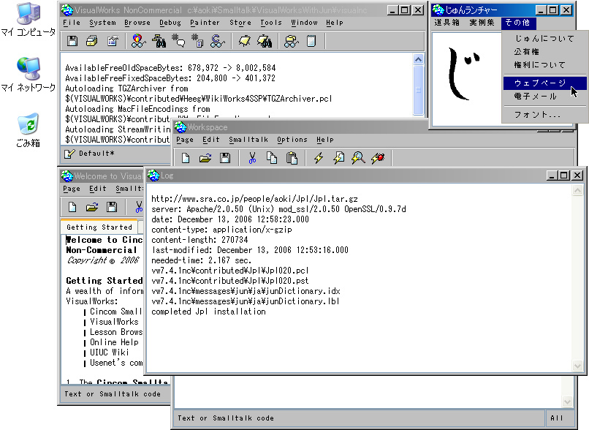
Task: Click the scroll-down arrow in Log window
Action: tap(577, 366)
